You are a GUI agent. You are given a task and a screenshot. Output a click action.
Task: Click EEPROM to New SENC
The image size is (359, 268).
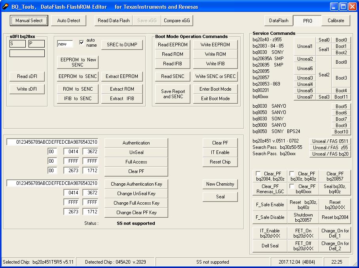click(78, 62)
